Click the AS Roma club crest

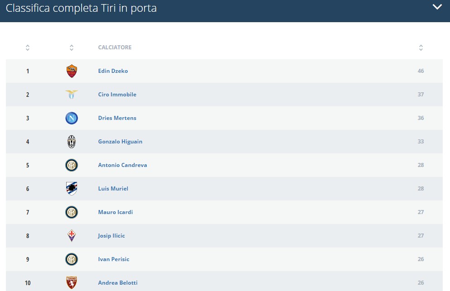pyautogui.click(x=72, y=71)
